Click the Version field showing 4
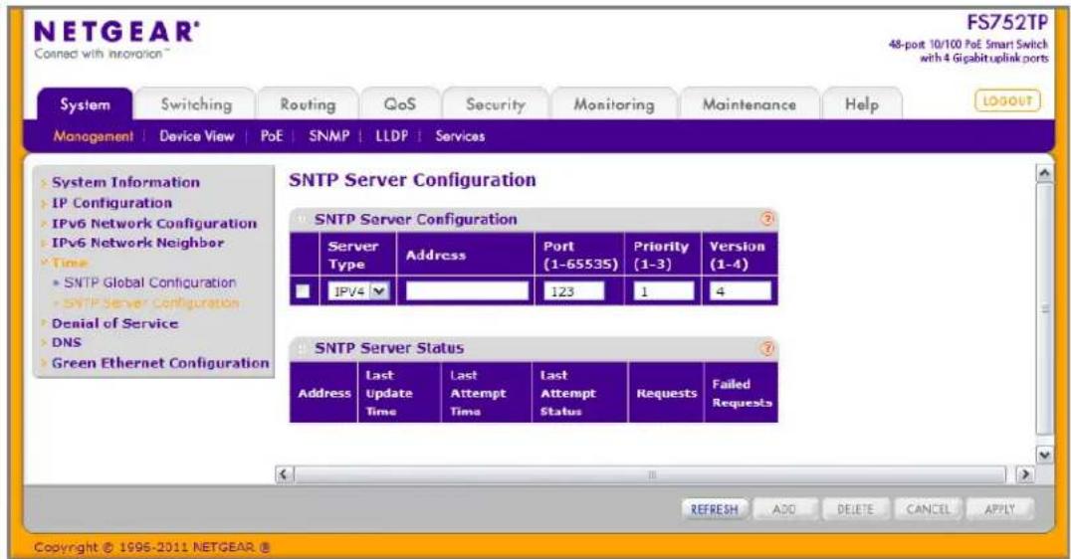 coord(741,291)
